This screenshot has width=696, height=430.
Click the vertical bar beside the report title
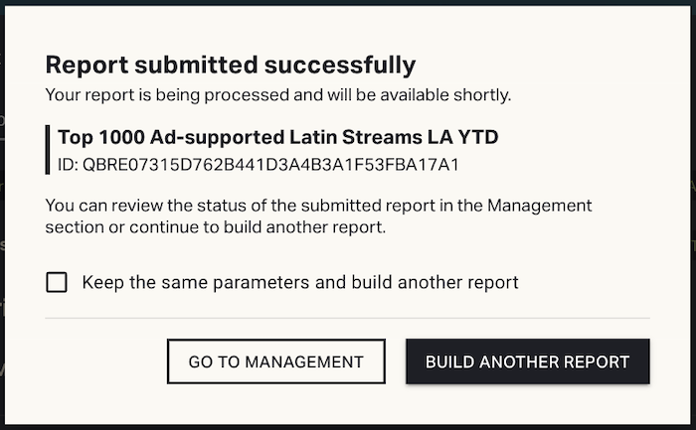48,150
